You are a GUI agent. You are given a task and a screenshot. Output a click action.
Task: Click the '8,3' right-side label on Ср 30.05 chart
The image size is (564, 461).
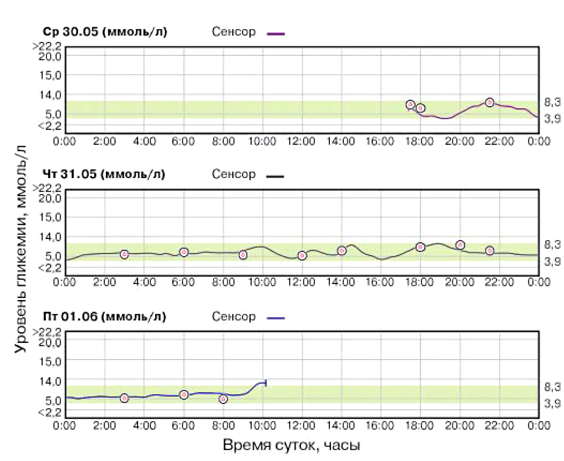click(x=552, y=102)
